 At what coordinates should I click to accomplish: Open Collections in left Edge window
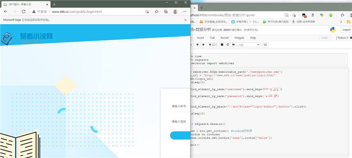pos(166,11)
